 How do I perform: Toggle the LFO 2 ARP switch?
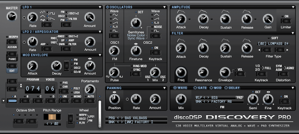point(47,49)
